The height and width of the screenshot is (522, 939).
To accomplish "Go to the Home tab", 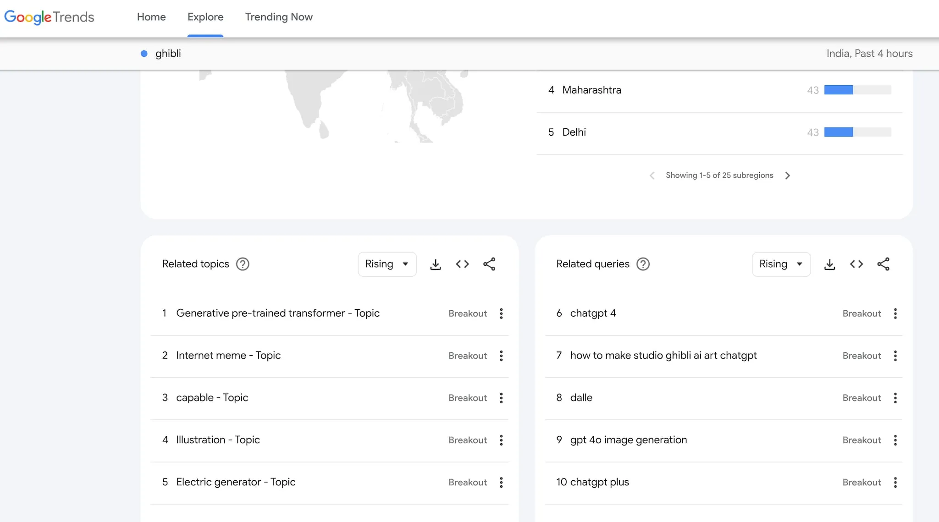I will point(151,17).
